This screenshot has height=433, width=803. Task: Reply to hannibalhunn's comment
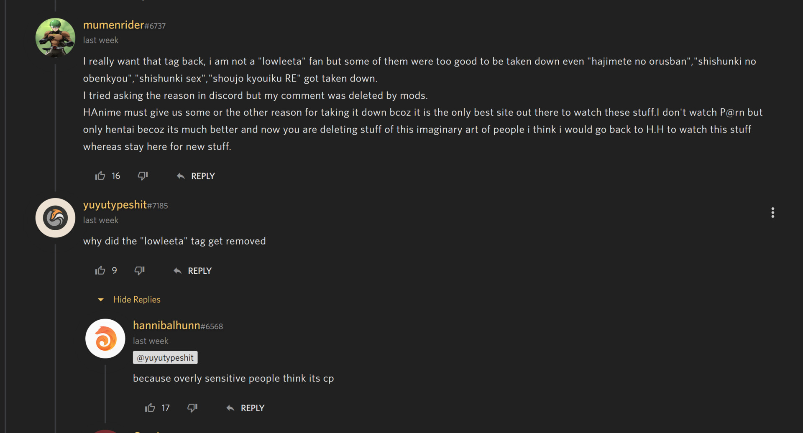point(246,408)
